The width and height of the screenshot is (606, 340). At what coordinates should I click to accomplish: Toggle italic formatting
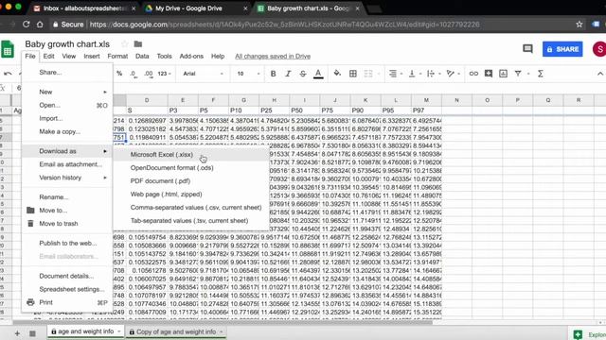pyautogui.click(x=288, y=74)
